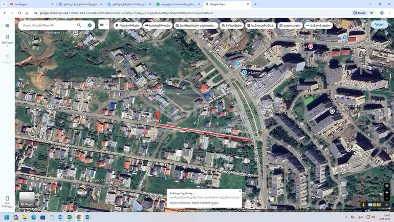Select the Restaurants category chip

[127, 26]
